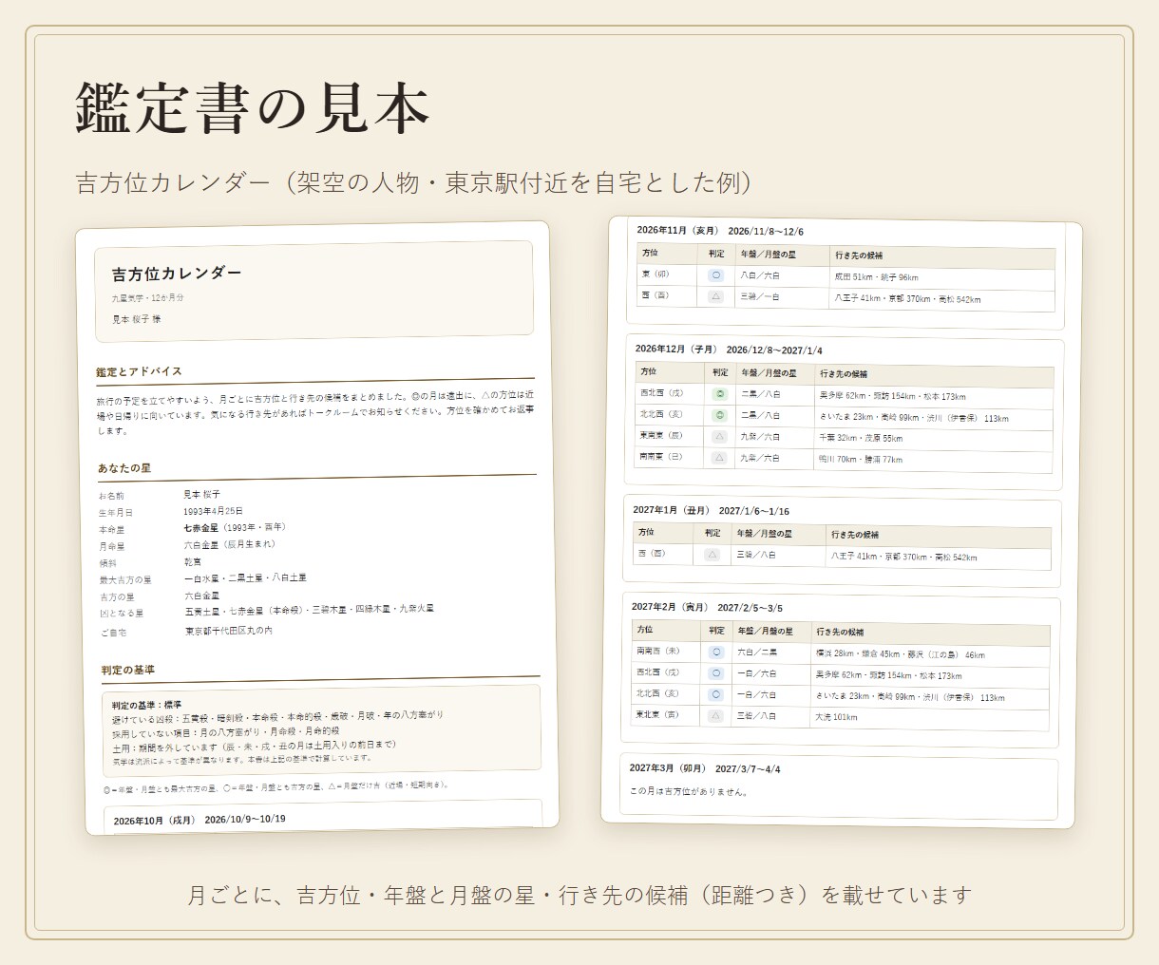
Task: Click the 傾斜 value 乾宮
Action: [193, 561]
